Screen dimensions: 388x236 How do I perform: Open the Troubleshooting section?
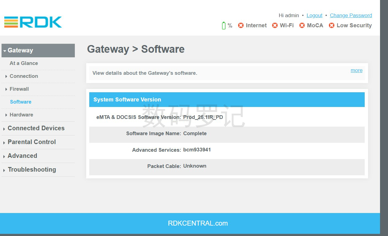click(32, 169)
